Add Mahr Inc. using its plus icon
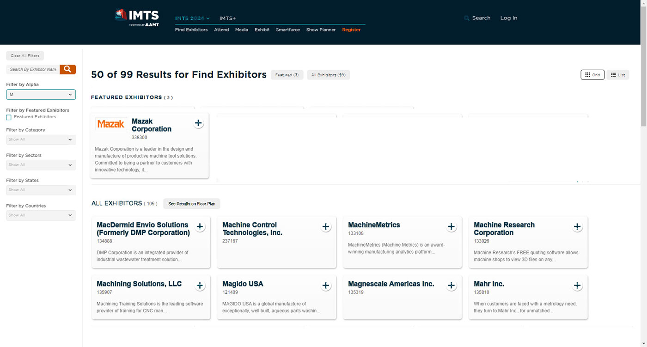Viewport: 647px width, 347px height. pyautogui.click(x=577, y=286)
